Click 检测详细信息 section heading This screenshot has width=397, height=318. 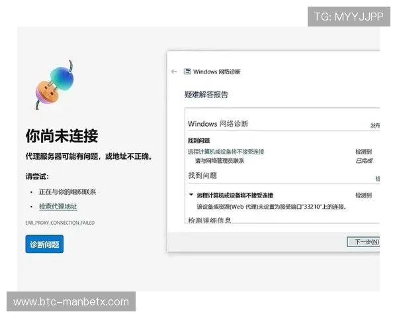pos(209,220)
